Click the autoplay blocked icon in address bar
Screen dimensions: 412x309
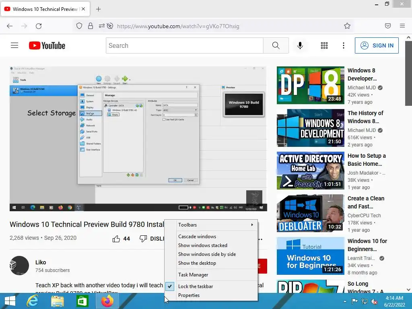click(x=110, y=26)
